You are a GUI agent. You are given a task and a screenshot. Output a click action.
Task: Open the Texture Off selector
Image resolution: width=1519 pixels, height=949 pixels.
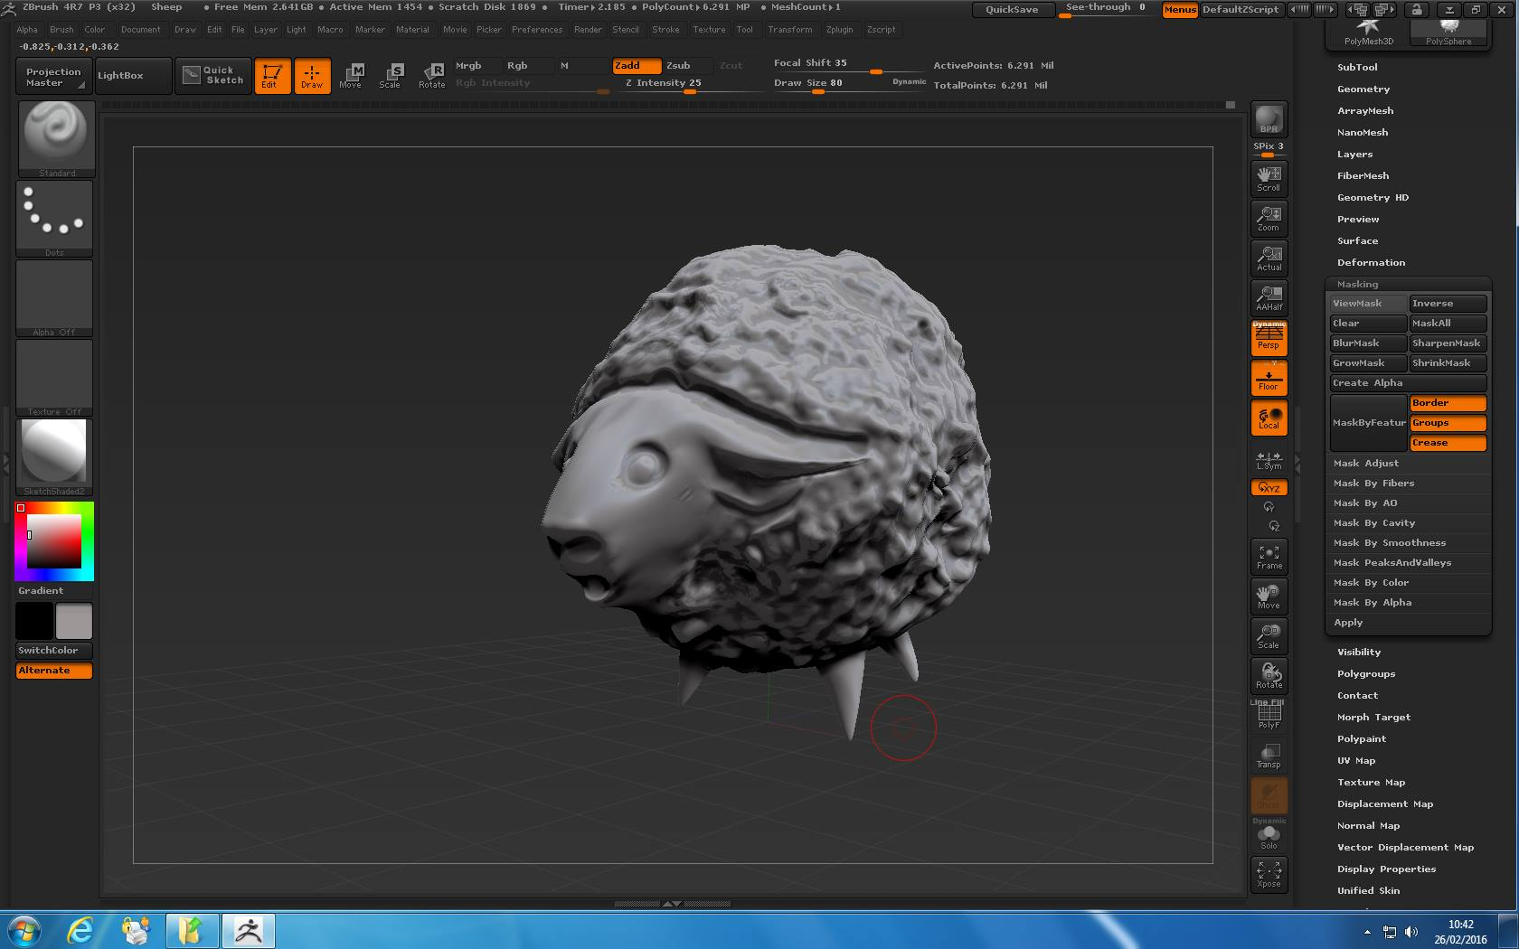click(54, 378)
